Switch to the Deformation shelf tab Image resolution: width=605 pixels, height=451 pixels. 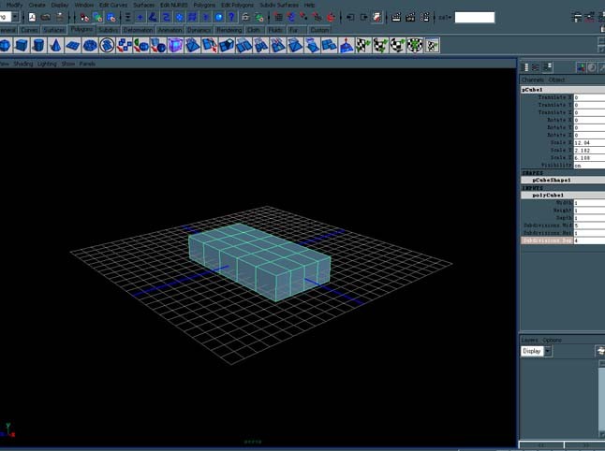[x=138, y=30]
